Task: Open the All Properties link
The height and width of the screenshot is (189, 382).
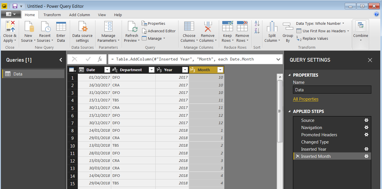Action: (306, 99)
